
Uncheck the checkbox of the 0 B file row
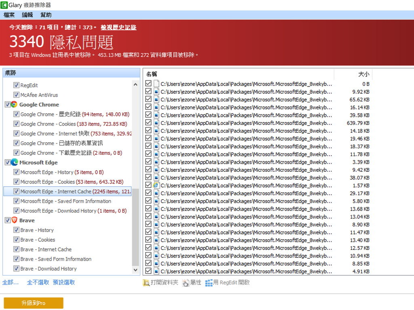coord(148,83)
